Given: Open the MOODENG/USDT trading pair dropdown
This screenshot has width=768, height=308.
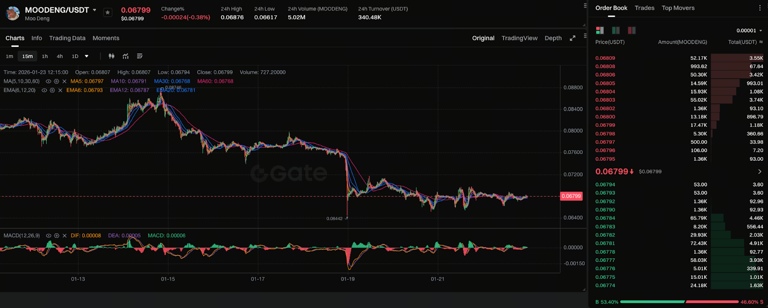Looking at the screenshot, I should 95,10.
